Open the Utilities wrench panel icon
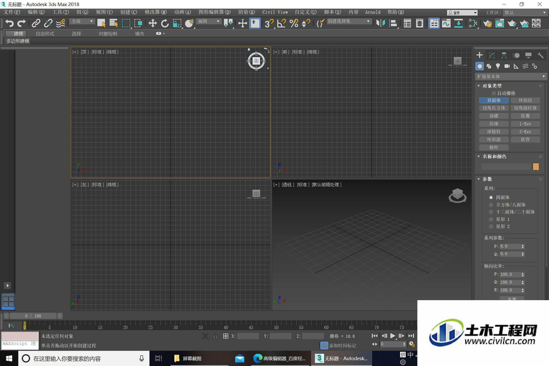This screenshot has height=366, width=549. tap(541, 55)
